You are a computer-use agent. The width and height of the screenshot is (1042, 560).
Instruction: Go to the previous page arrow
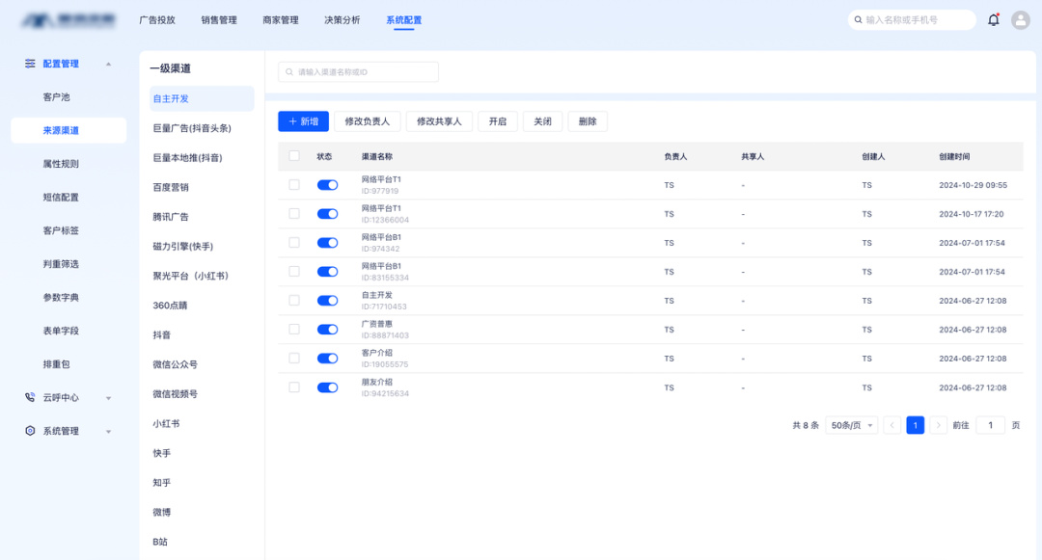tap(892, 425)
